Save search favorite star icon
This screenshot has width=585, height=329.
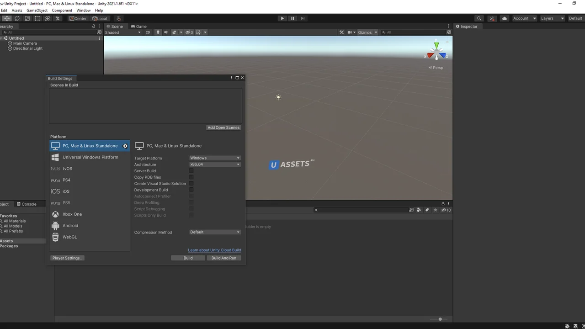point(435,210)
